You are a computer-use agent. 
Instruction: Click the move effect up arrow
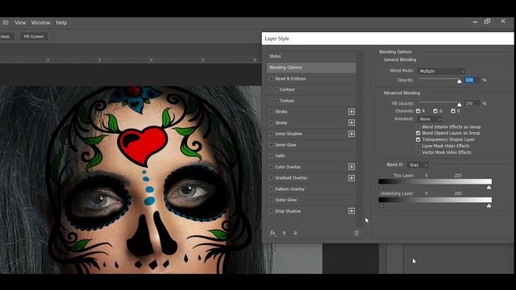coord(284,233)
